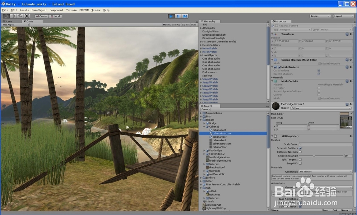Select Directional Sun light in Hierarchy
357x215 pixels.
(214, 38)
